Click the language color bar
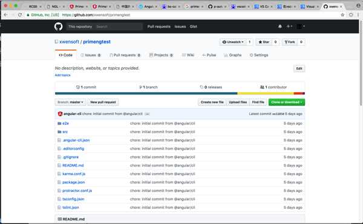The width and height of the screenshot is (363, 224). 180,94
